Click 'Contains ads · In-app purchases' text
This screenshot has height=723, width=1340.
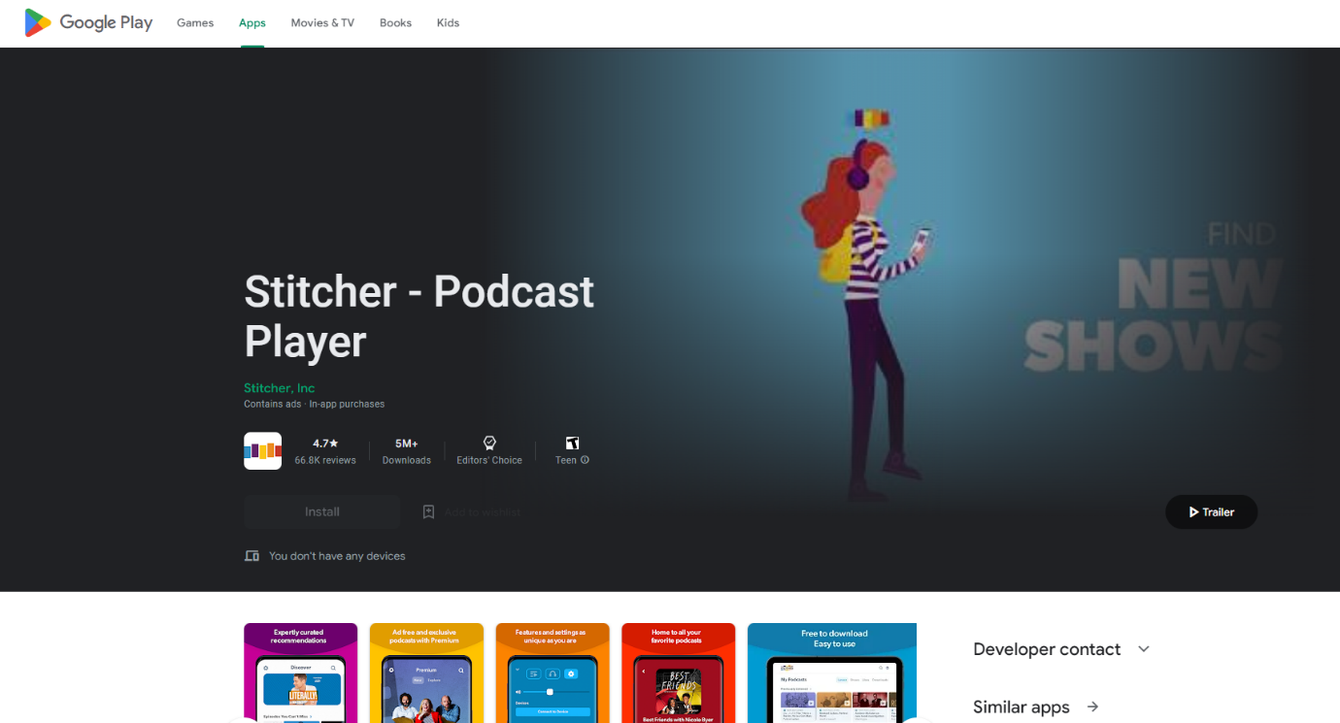coord(314,404)
